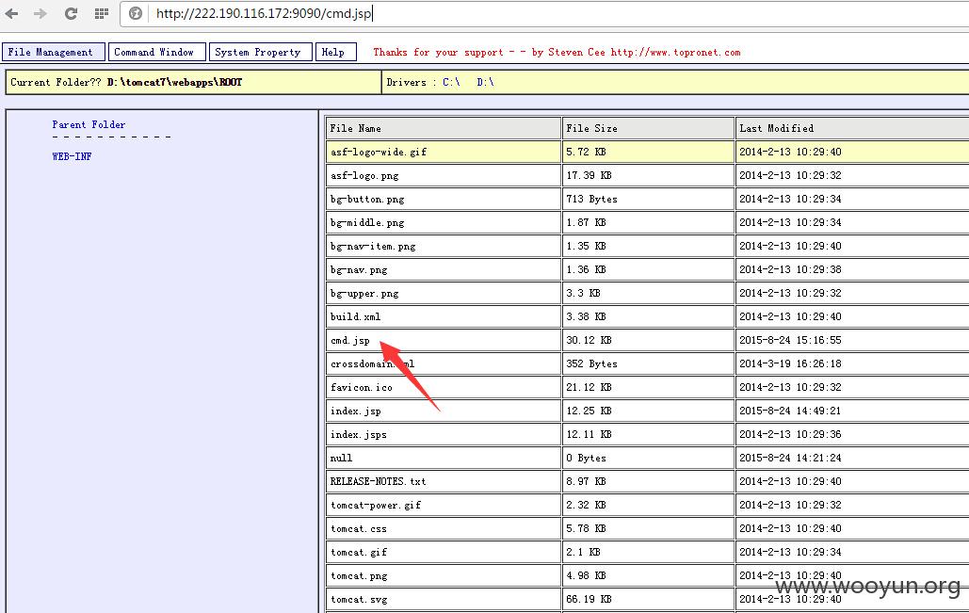Select bg-button.png file
Screen dimensions: 969x613
[x=367, y=199]
